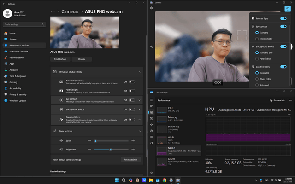Select the Illustrated filter option

(x=262, y=73)
